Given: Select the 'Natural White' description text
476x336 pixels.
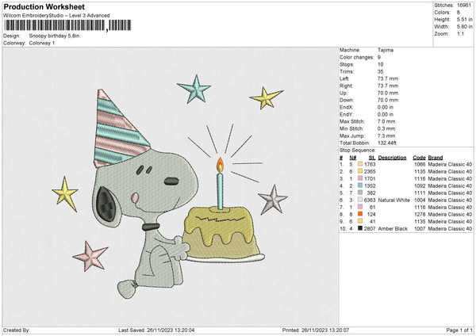Looking at the screenshot, I should pyautogui.click(x=393, y=200).
